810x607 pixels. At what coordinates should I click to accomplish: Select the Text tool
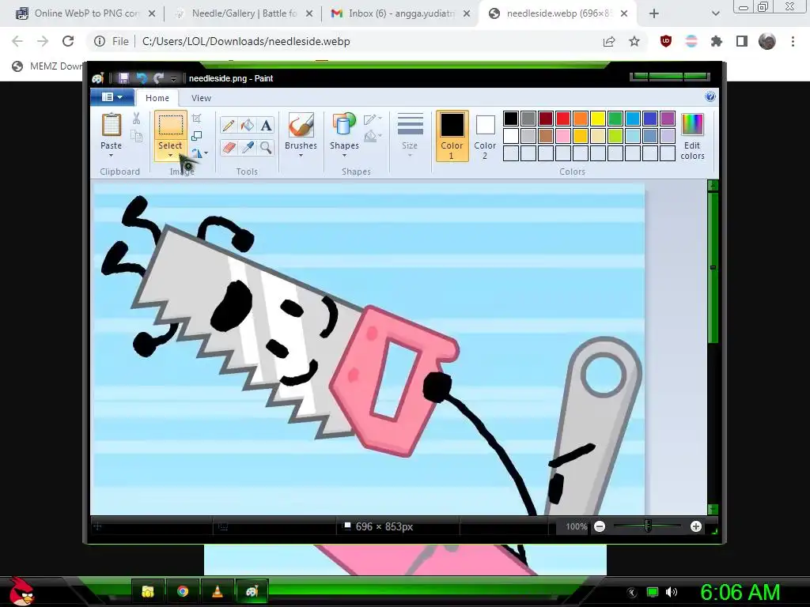tap(266, 126)
